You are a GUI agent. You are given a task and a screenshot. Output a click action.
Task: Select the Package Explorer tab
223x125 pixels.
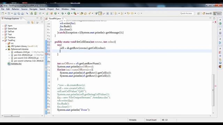click(x=11, y=18)
